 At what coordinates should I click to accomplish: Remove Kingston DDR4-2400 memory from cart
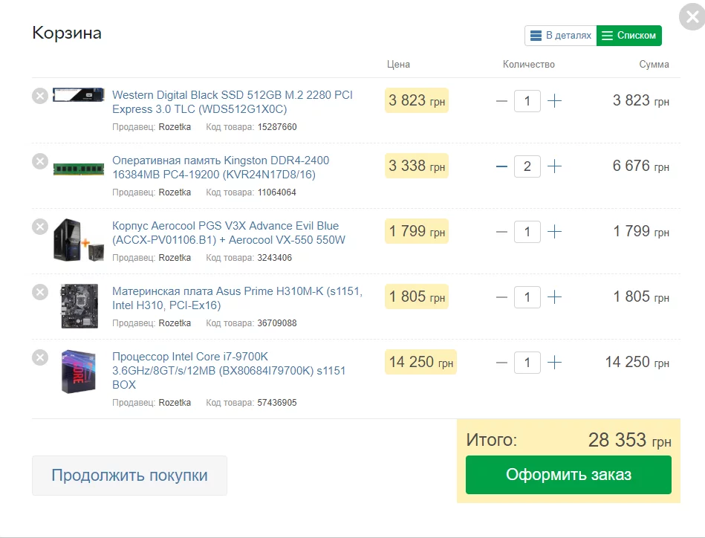click(x=40, y=161)
